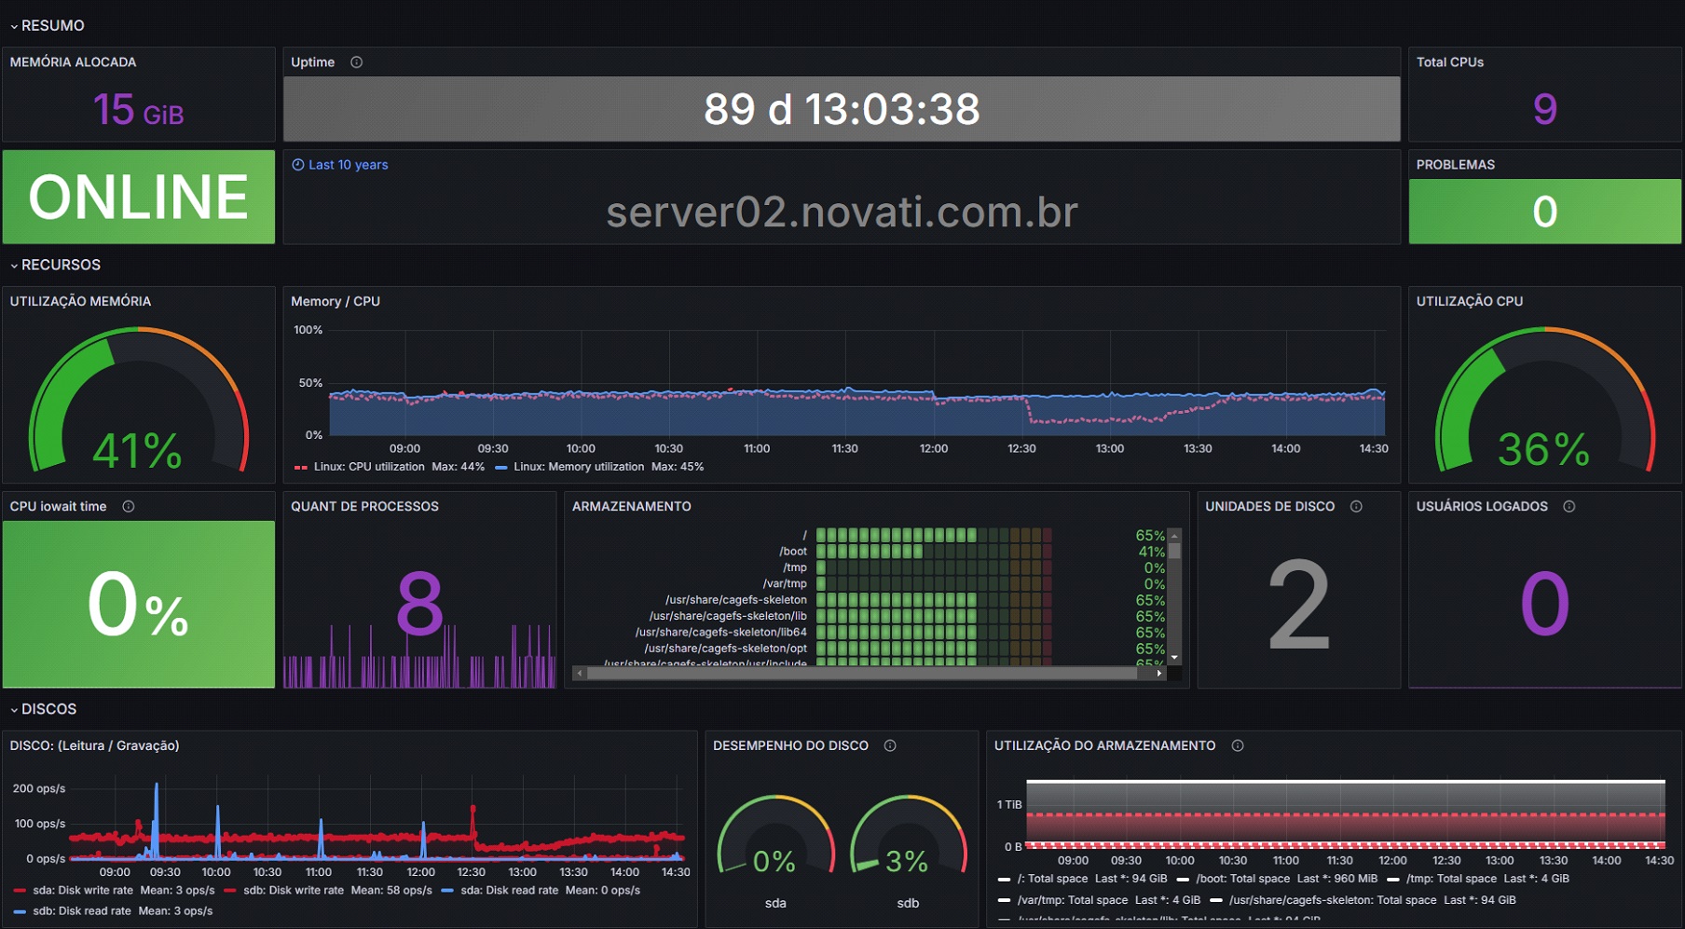Click the CPU iowait time info icon
Viewport: 1685px width, 929px height.
pos(129,507)
